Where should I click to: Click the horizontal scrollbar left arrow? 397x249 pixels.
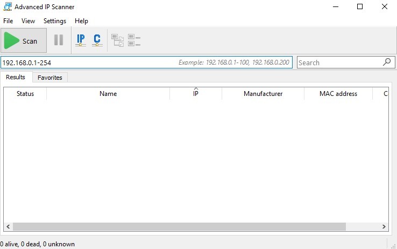pos(8,227)
